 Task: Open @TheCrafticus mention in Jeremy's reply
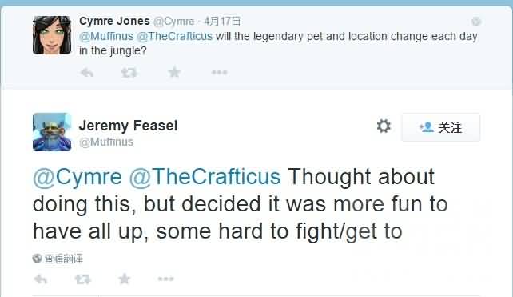click(x=205, y=177)
